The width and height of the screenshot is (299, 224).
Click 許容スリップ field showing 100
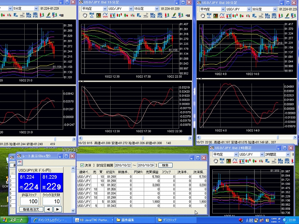tap(30, 201)
